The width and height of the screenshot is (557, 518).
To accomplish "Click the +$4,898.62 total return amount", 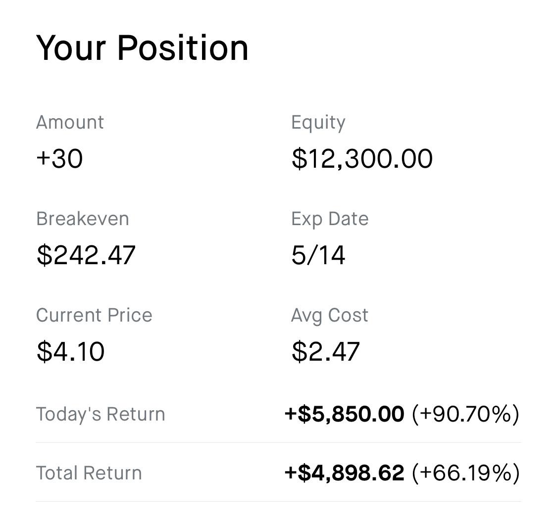I will tap(344, 473).
